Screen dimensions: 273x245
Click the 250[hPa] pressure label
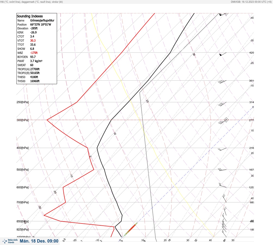[23, 102]
